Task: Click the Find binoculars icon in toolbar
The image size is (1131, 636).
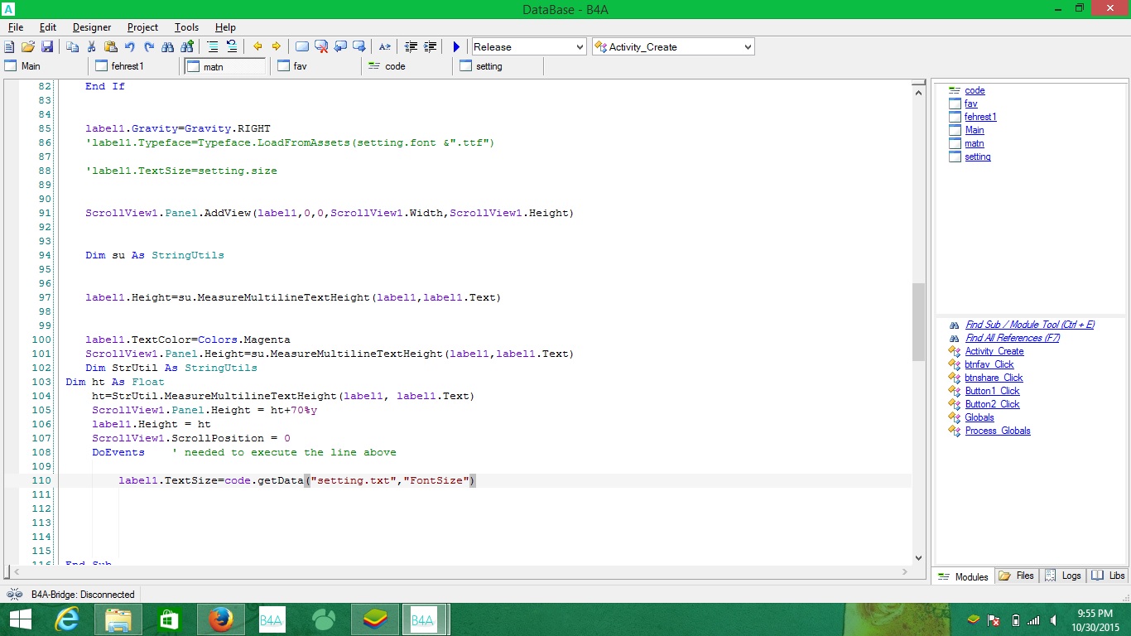Action: click(x=168, y=47)
